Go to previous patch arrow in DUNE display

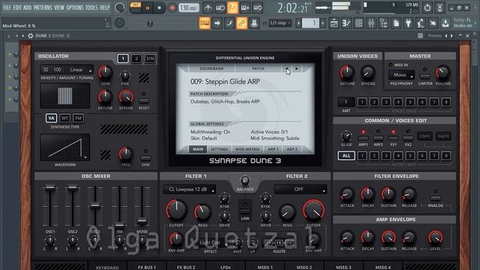[x=287, y=68]
